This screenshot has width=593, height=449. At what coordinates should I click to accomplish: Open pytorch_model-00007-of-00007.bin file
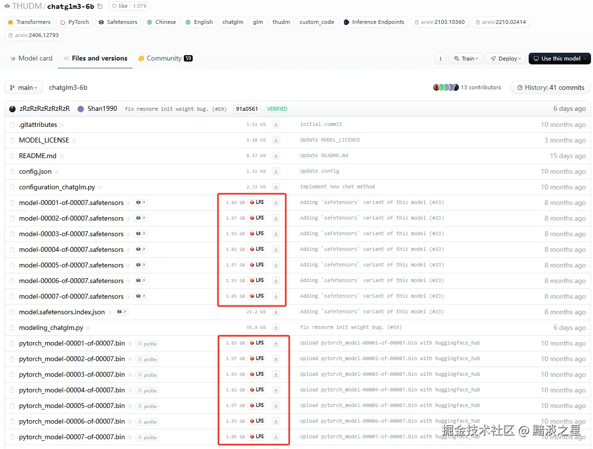coord(72,437)
